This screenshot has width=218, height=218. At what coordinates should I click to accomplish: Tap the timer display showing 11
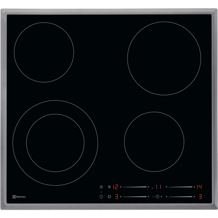(x=158, y=187)
